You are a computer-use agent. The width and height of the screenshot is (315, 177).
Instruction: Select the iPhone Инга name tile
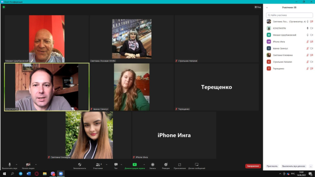(174, 135)
